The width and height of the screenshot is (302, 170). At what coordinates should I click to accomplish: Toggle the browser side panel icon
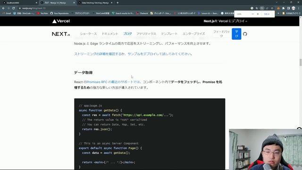click(288, 8)
